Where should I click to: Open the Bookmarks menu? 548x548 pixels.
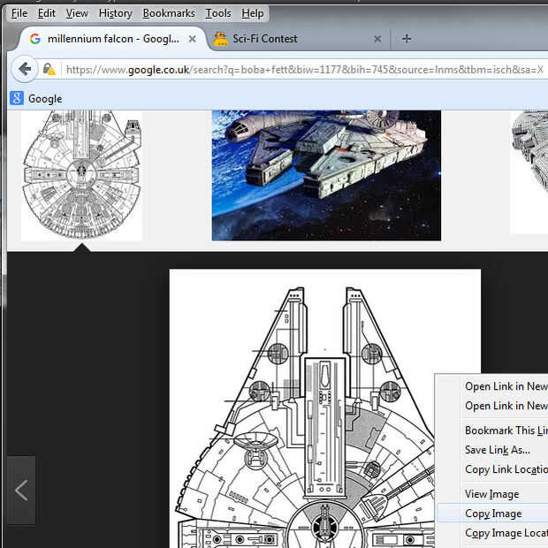pyautogui.click(x=169, y=13)
